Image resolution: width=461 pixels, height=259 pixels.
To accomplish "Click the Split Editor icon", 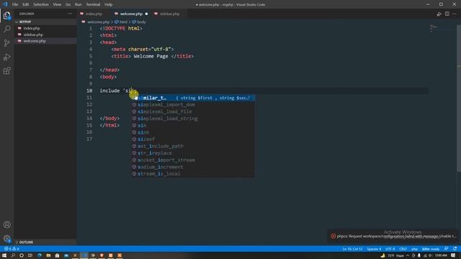I will pyautogui.click(x=447, y=14).
